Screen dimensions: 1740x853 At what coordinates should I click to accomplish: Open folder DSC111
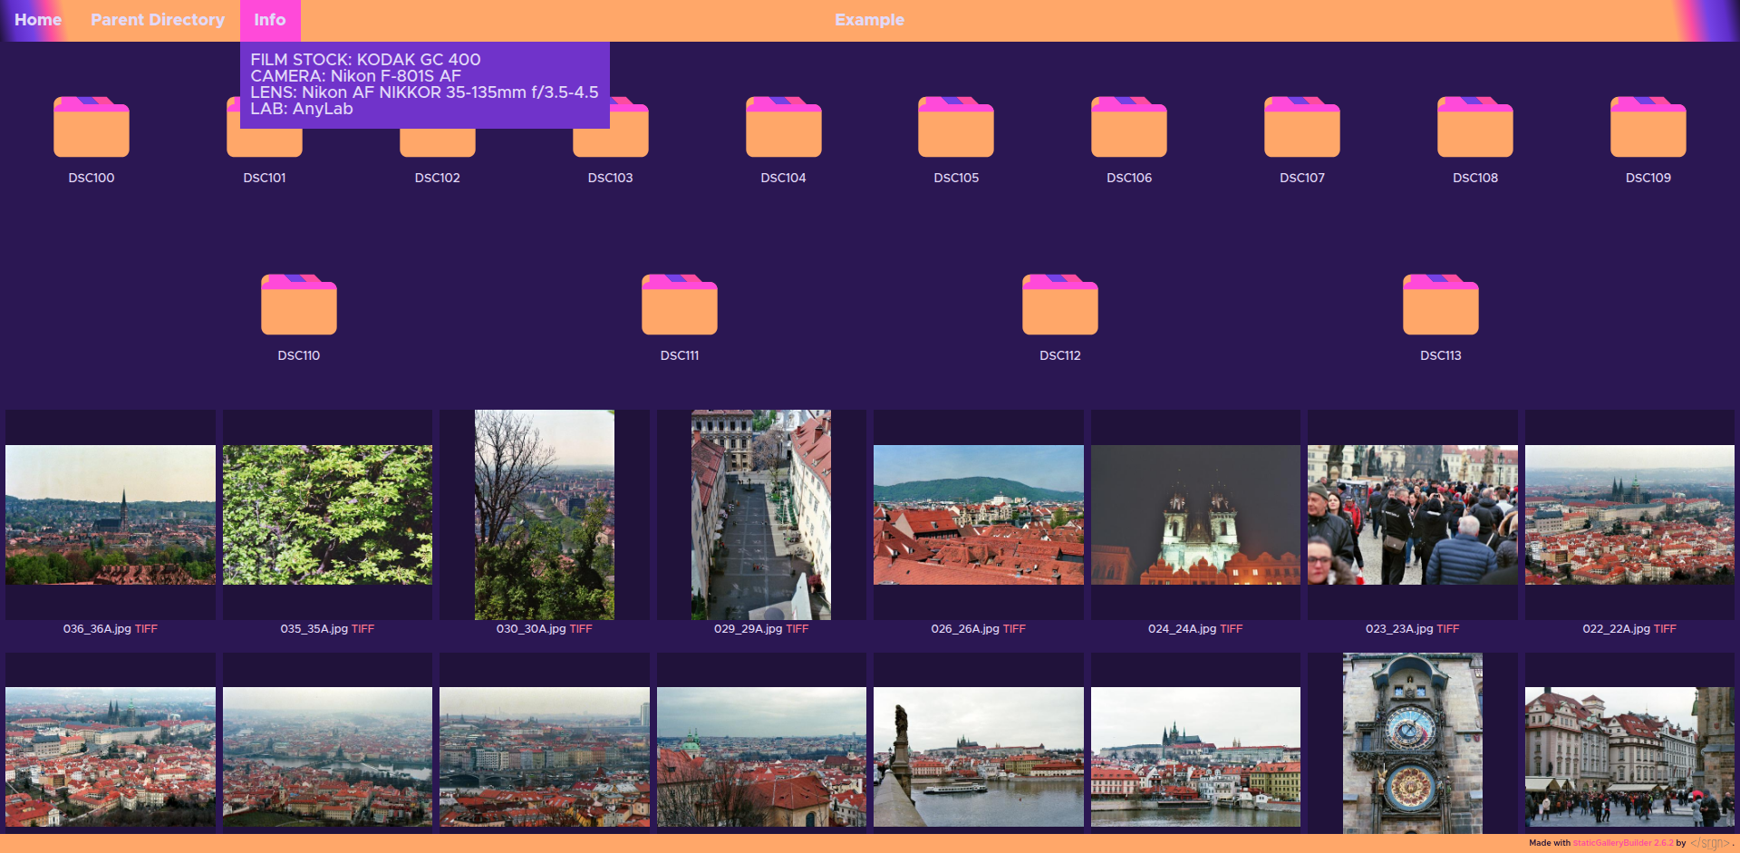coord(679,305)
